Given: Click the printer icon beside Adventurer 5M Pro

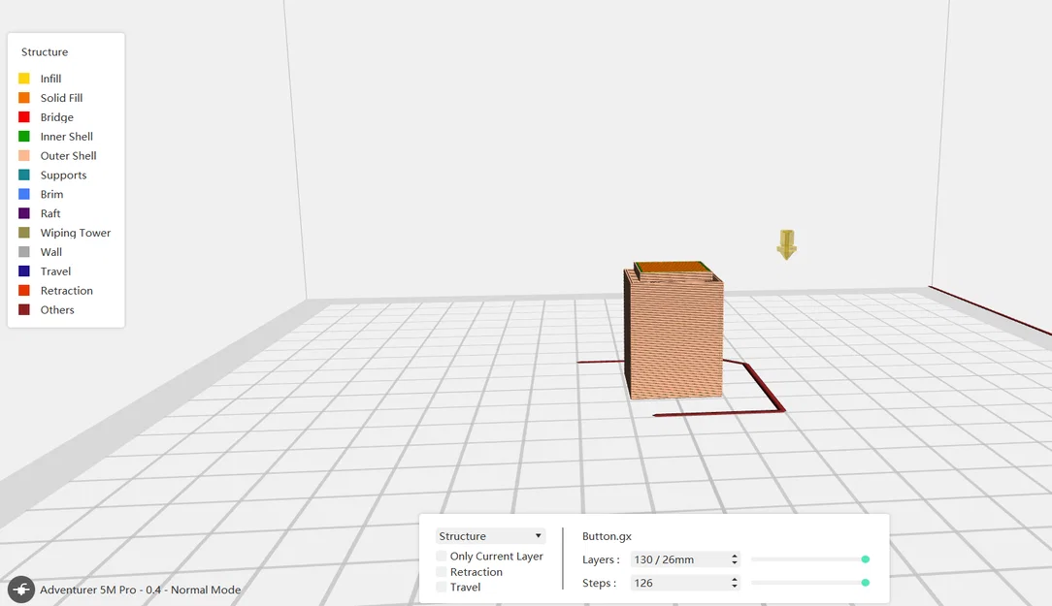Looking at the screenshot, I should coord(20,590).
